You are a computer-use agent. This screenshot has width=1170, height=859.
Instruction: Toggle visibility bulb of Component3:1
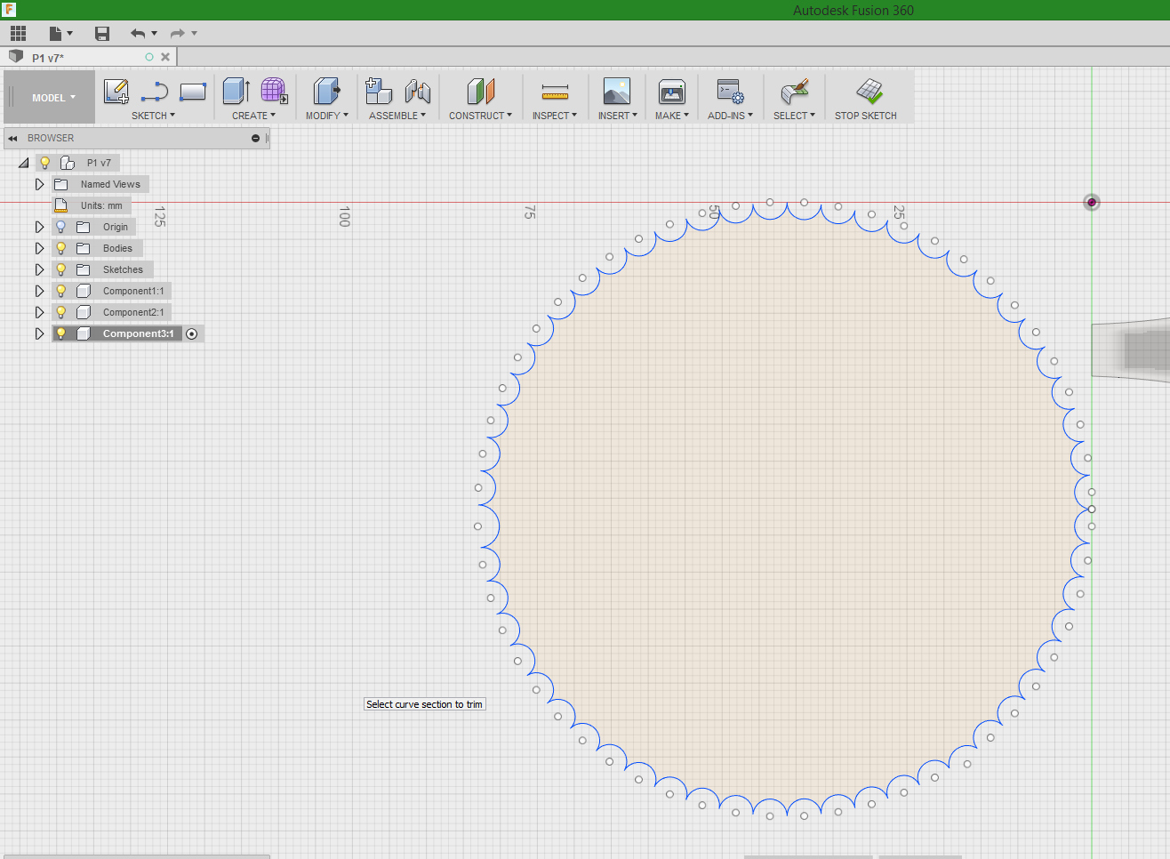point(61,333)
